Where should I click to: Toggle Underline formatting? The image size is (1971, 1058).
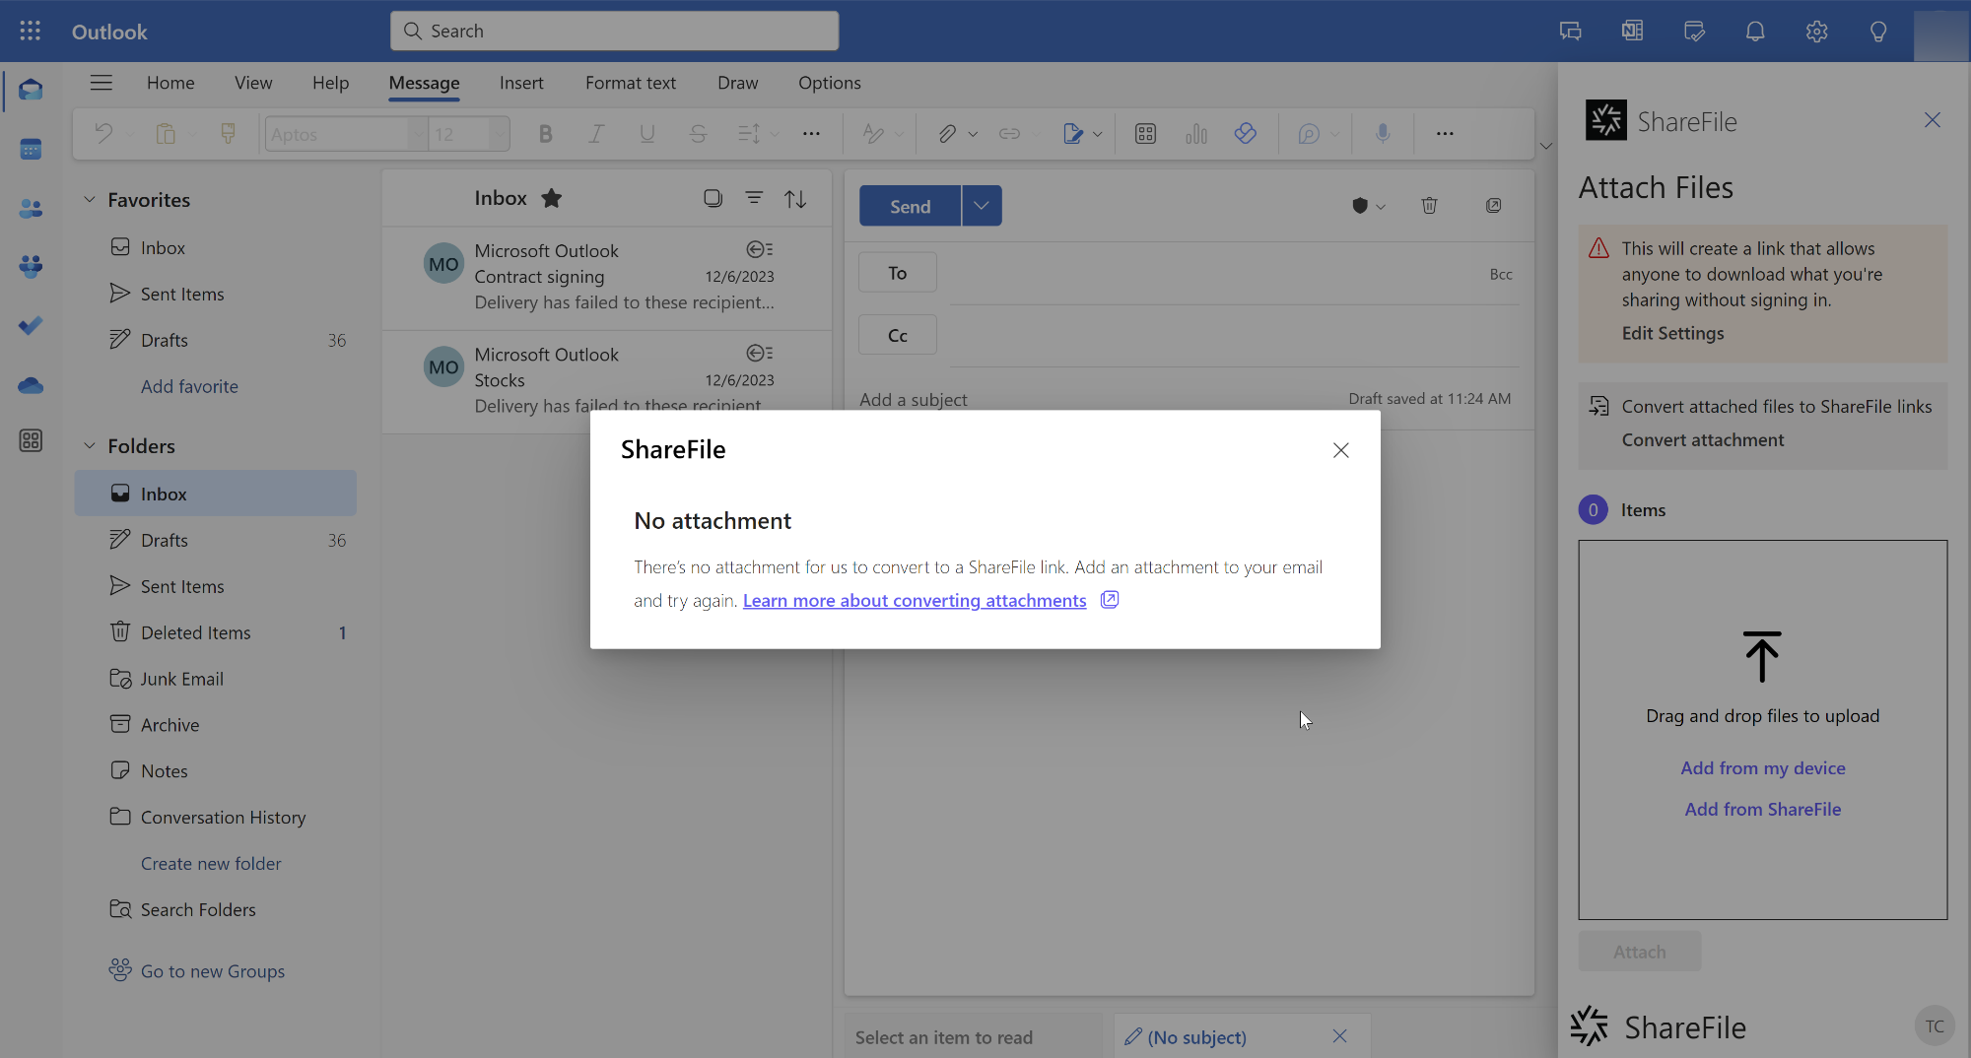(x=646, y=134)
